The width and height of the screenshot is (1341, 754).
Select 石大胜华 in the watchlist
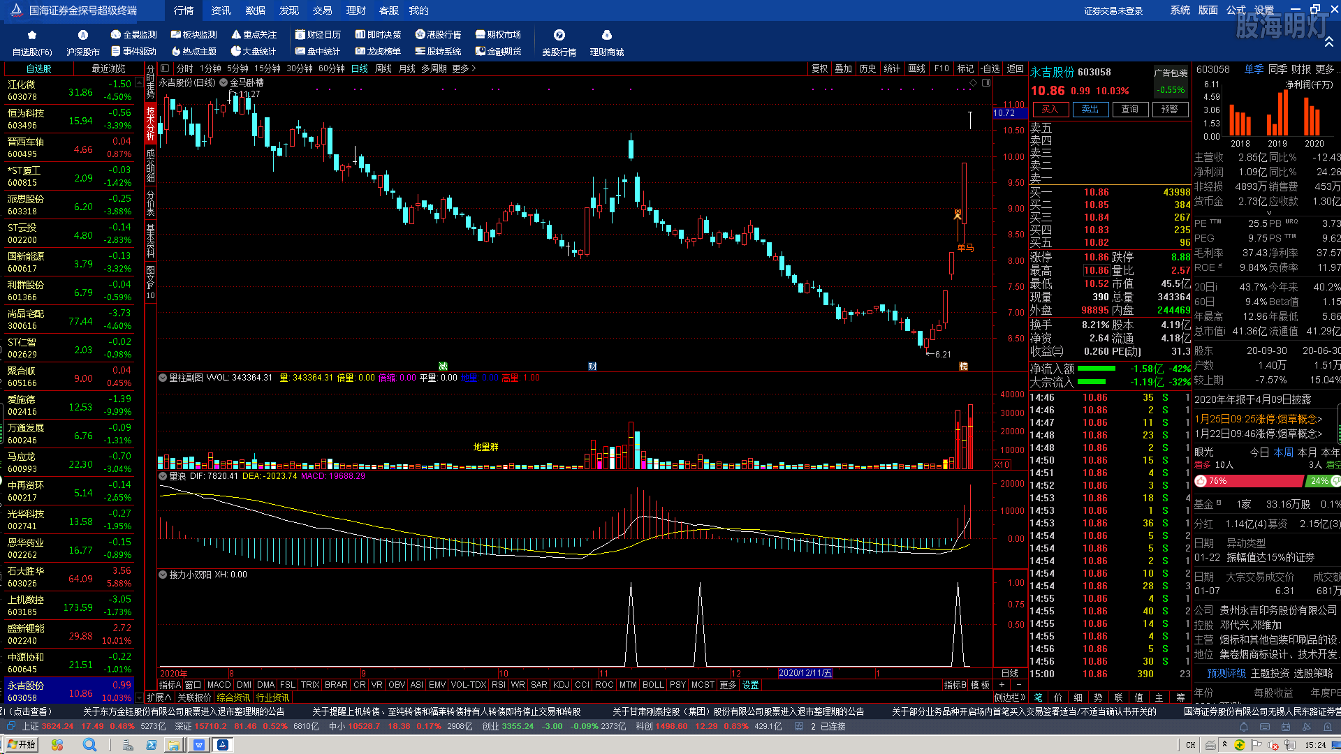click(x=69, y=577)
